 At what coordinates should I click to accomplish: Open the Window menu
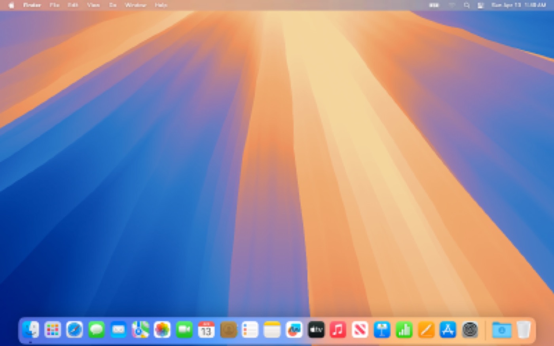(135, 5)
